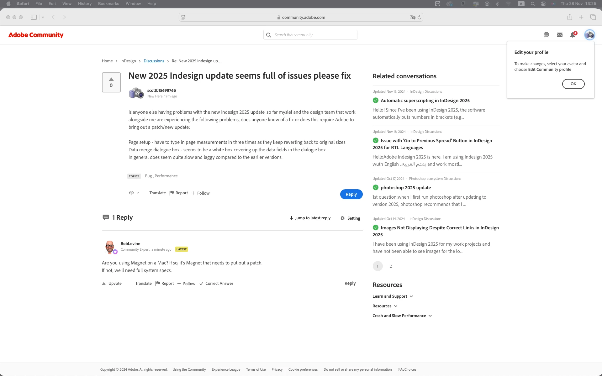This screenshot has height=376, width=602.
Task: Reload the page with refresh icon
Action: (419, 17)
